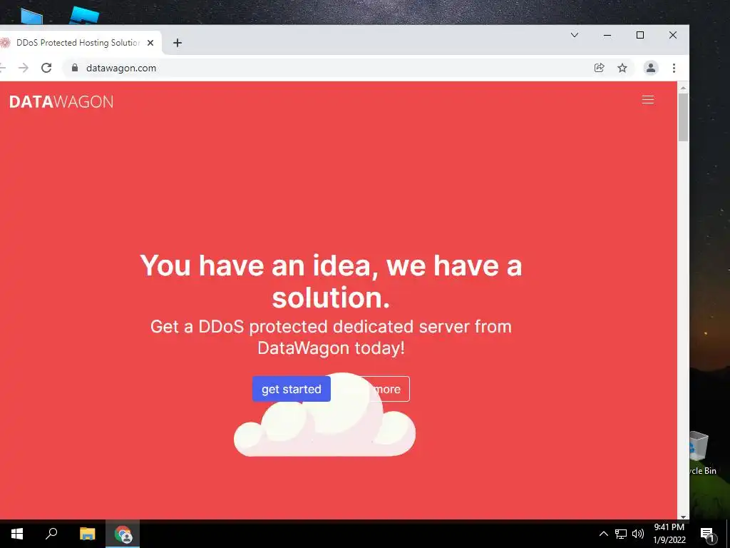This screenshot has width=730, height=548.
Task: Open Chrome three-dot menu
Action: click(x=674, y=68)
